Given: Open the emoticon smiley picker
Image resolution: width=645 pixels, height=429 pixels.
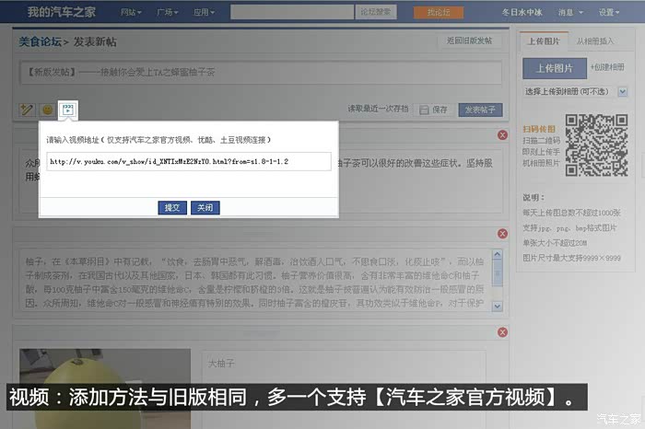Looking at the screenshot, I should coord(47,110).
